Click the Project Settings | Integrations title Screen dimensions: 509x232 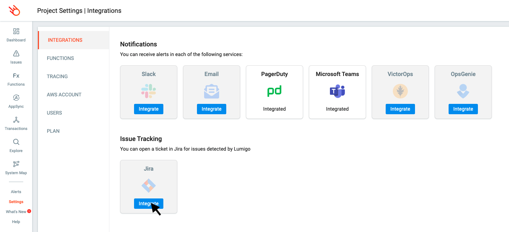point(79,11)
